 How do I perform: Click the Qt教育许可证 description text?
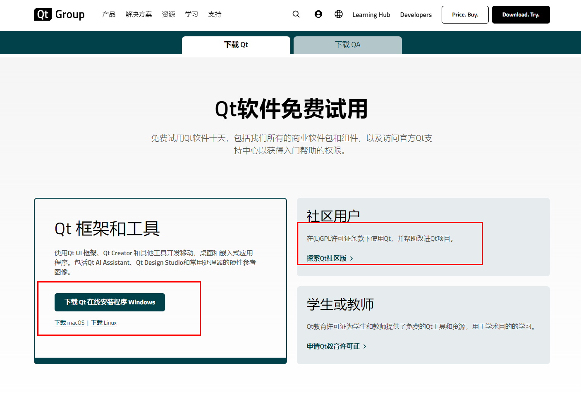422,326
